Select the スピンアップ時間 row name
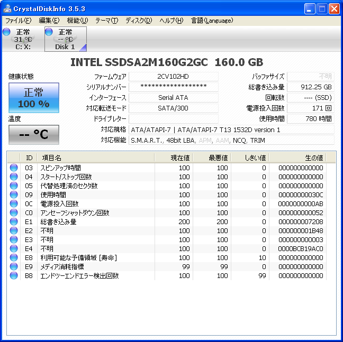343x342 pixels. 60,168
